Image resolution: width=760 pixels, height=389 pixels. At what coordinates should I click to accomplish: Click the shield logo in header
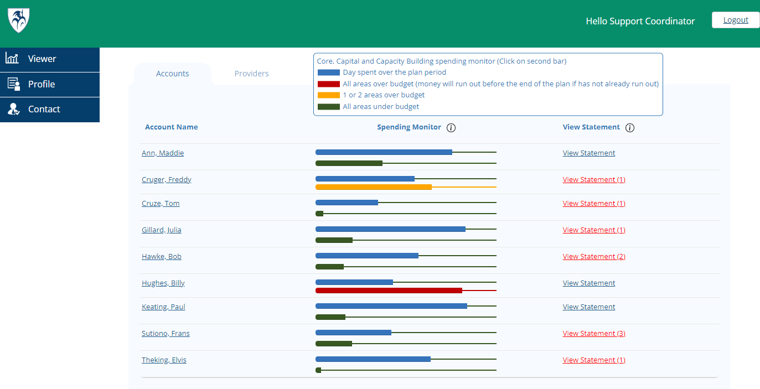19,21
